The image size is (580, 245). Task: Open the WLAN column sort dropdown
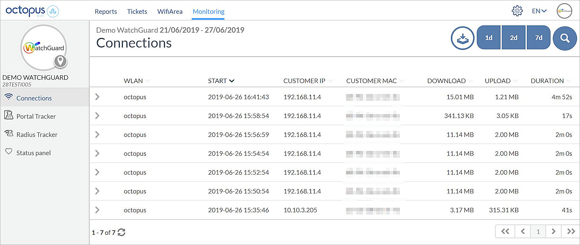click(148, 81)
